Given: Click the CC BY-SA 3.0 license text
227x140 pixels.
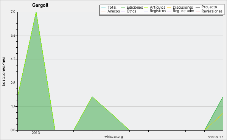Looking at the screenshot, I should point(215,137).
